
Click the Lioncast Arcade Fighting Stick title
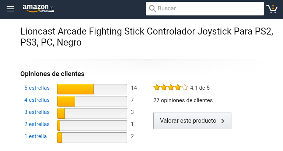click(x=146, y=37)
